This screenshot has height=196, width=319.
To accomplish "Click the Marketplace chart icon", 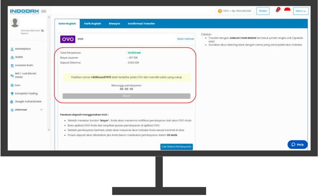I will pyautogui.click(x=12, y=49).
